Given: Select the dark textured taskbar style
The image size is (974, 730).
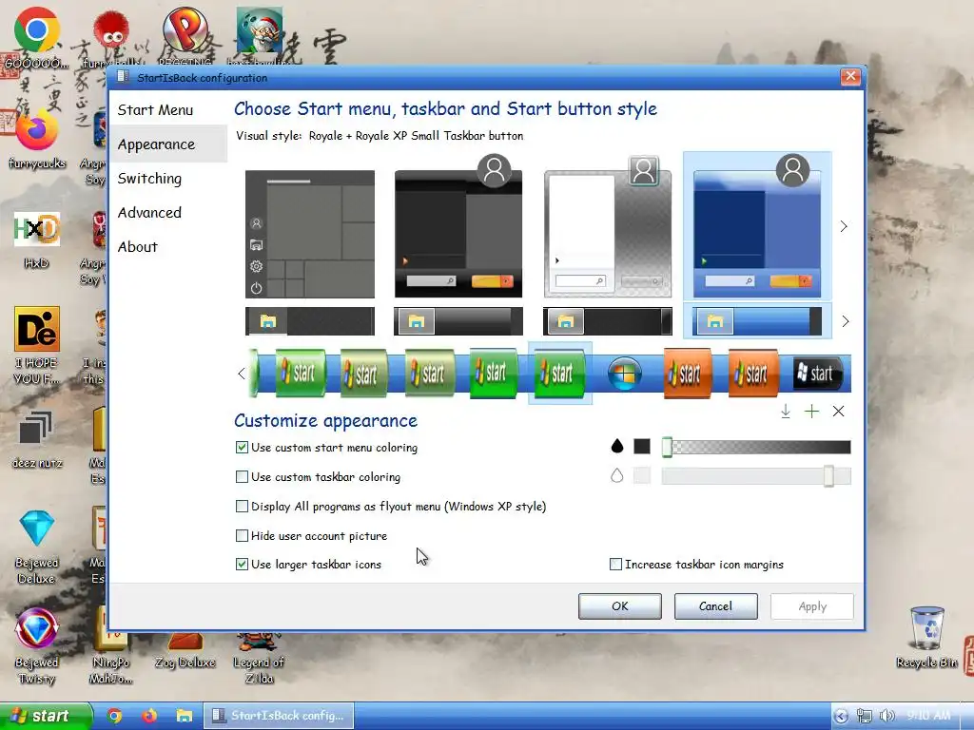Looking at the screenshot, I should 310,321.
